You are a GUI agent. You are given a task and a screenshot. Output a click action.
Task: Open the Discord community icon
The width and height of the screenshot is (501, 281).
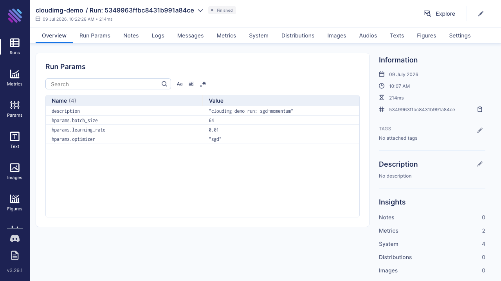point(15,238)
